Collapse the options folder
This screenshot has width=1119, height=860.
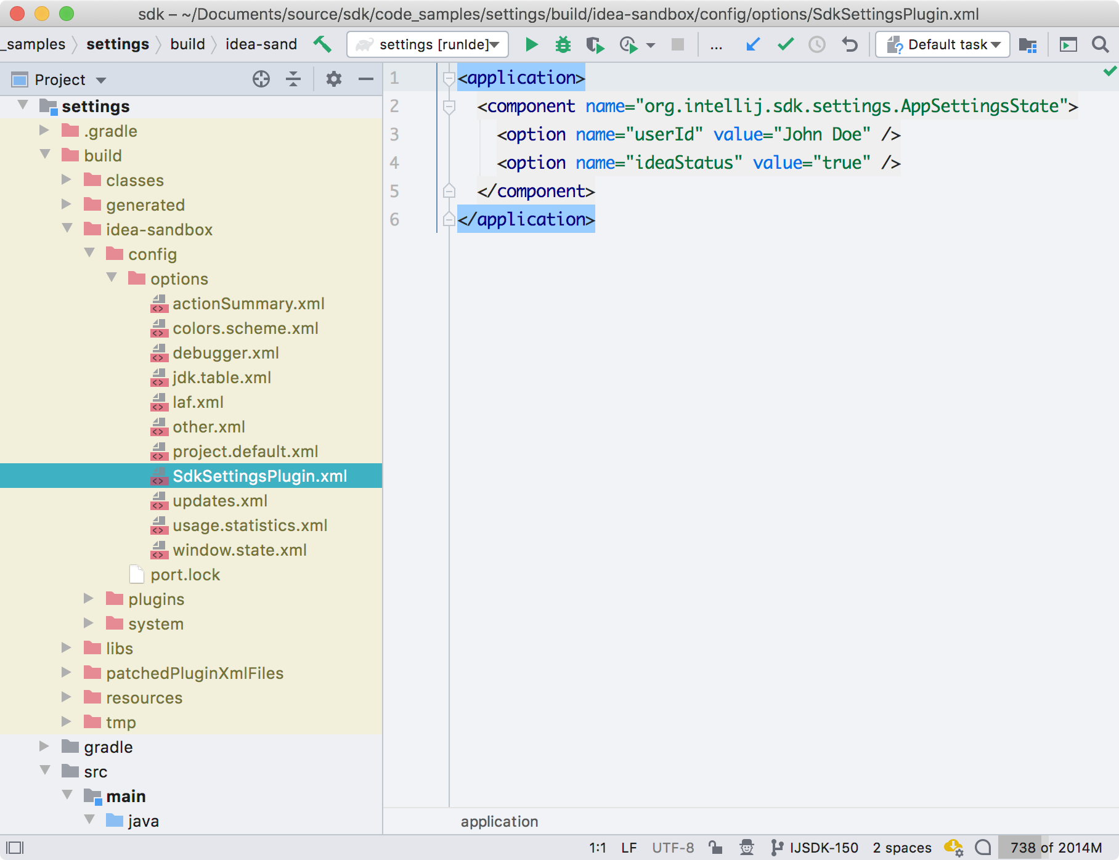pos(112,278)
